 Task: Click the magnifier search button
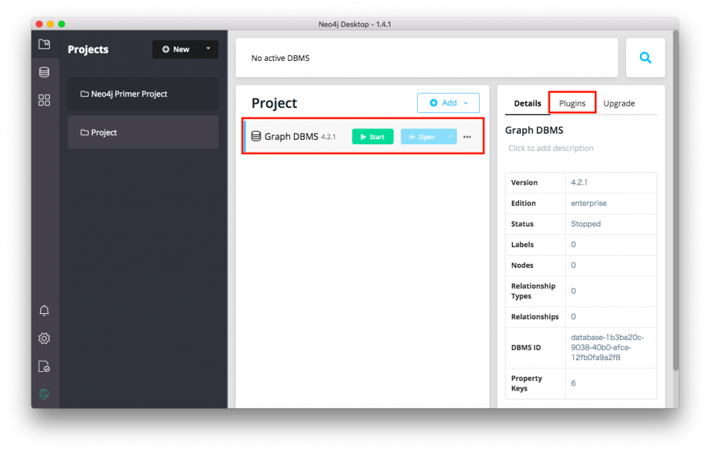pyautogui.click(x=646, y=58)
